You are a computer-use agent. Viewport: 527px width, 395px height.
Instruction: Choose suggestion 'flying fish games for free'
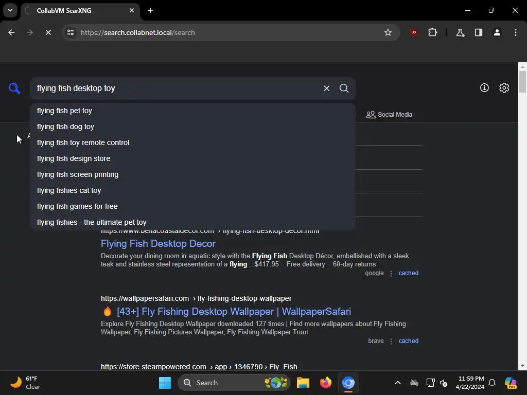193,207
